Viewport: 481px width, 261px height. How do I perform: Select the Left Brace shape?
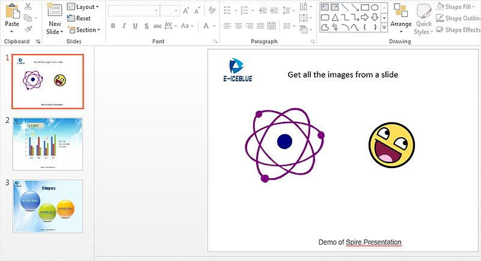(x=365, y=28)
